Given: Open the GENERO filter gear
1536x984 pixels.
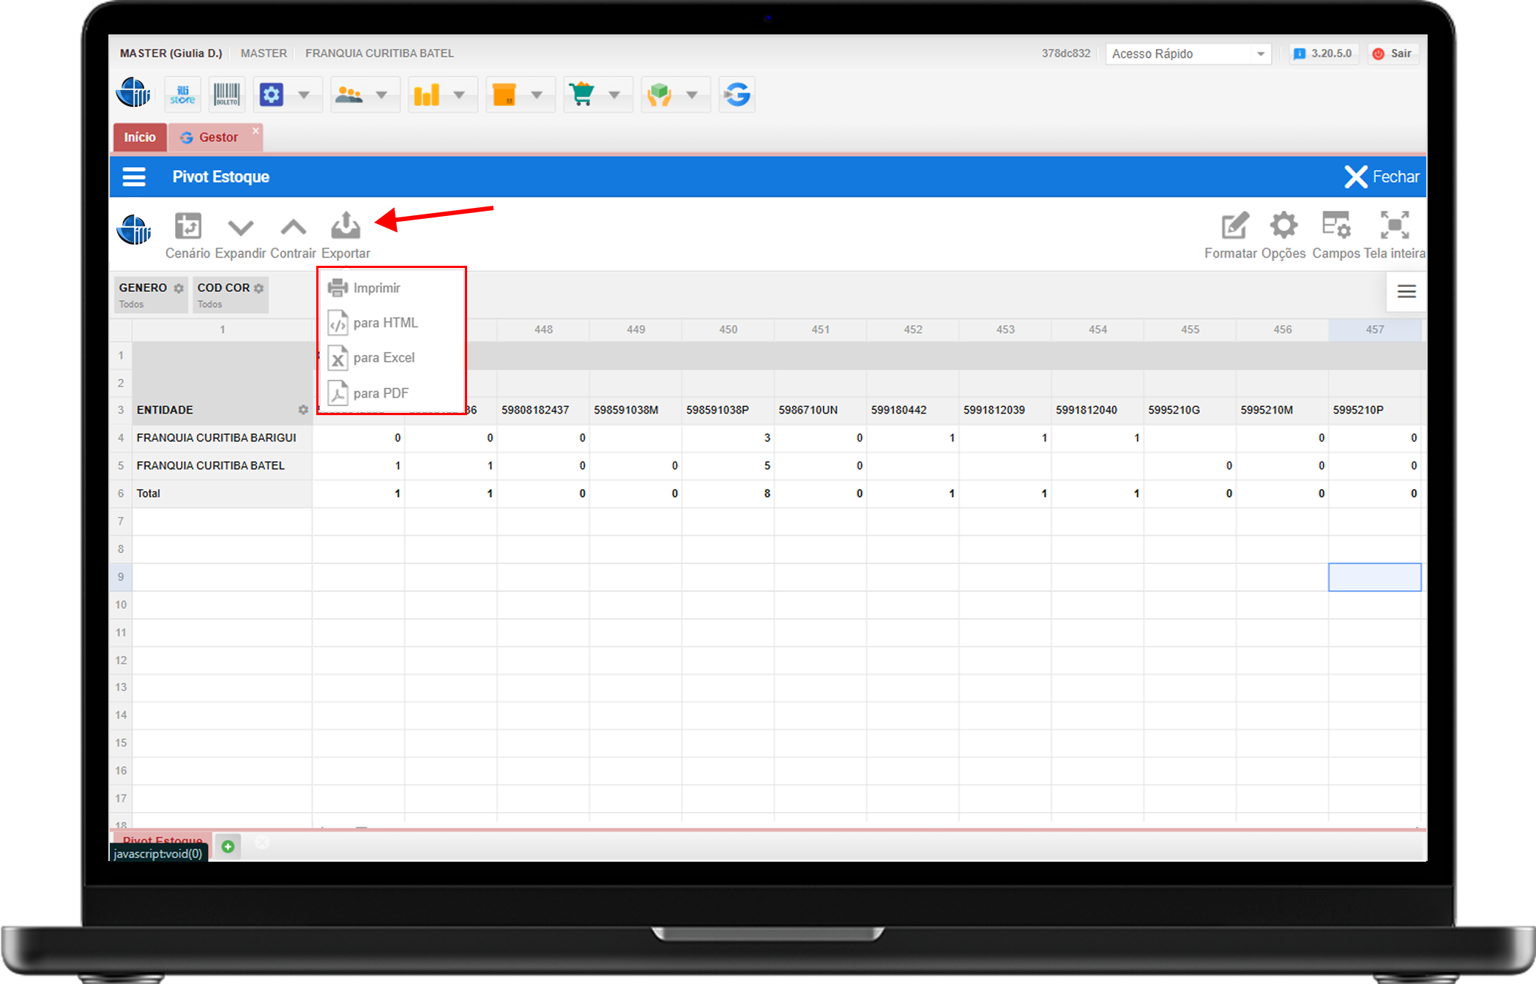Looking at the screenshot, I should pyautogui.click(x=179, y=288).
